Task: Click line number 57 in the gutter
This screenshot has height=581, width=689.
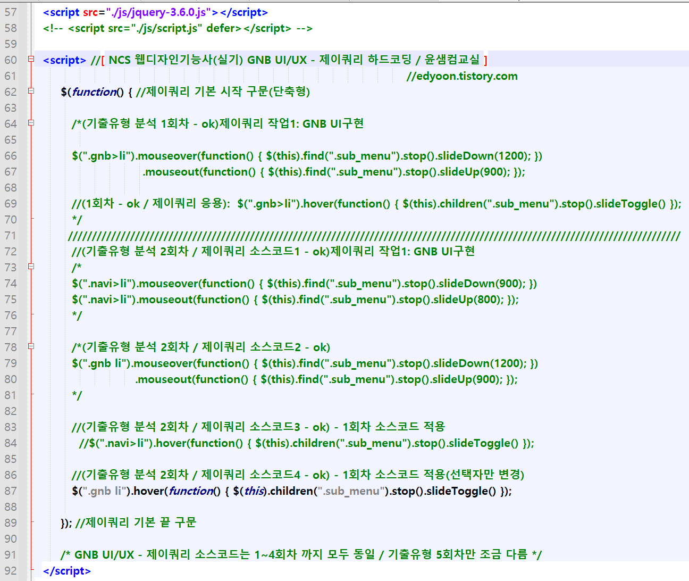Action: click(x=11, y=12)
